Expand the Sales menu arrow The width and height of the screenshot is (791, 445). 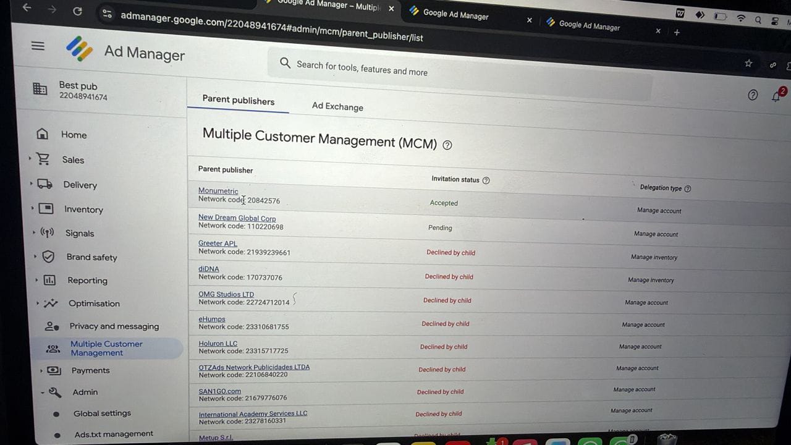30,159
